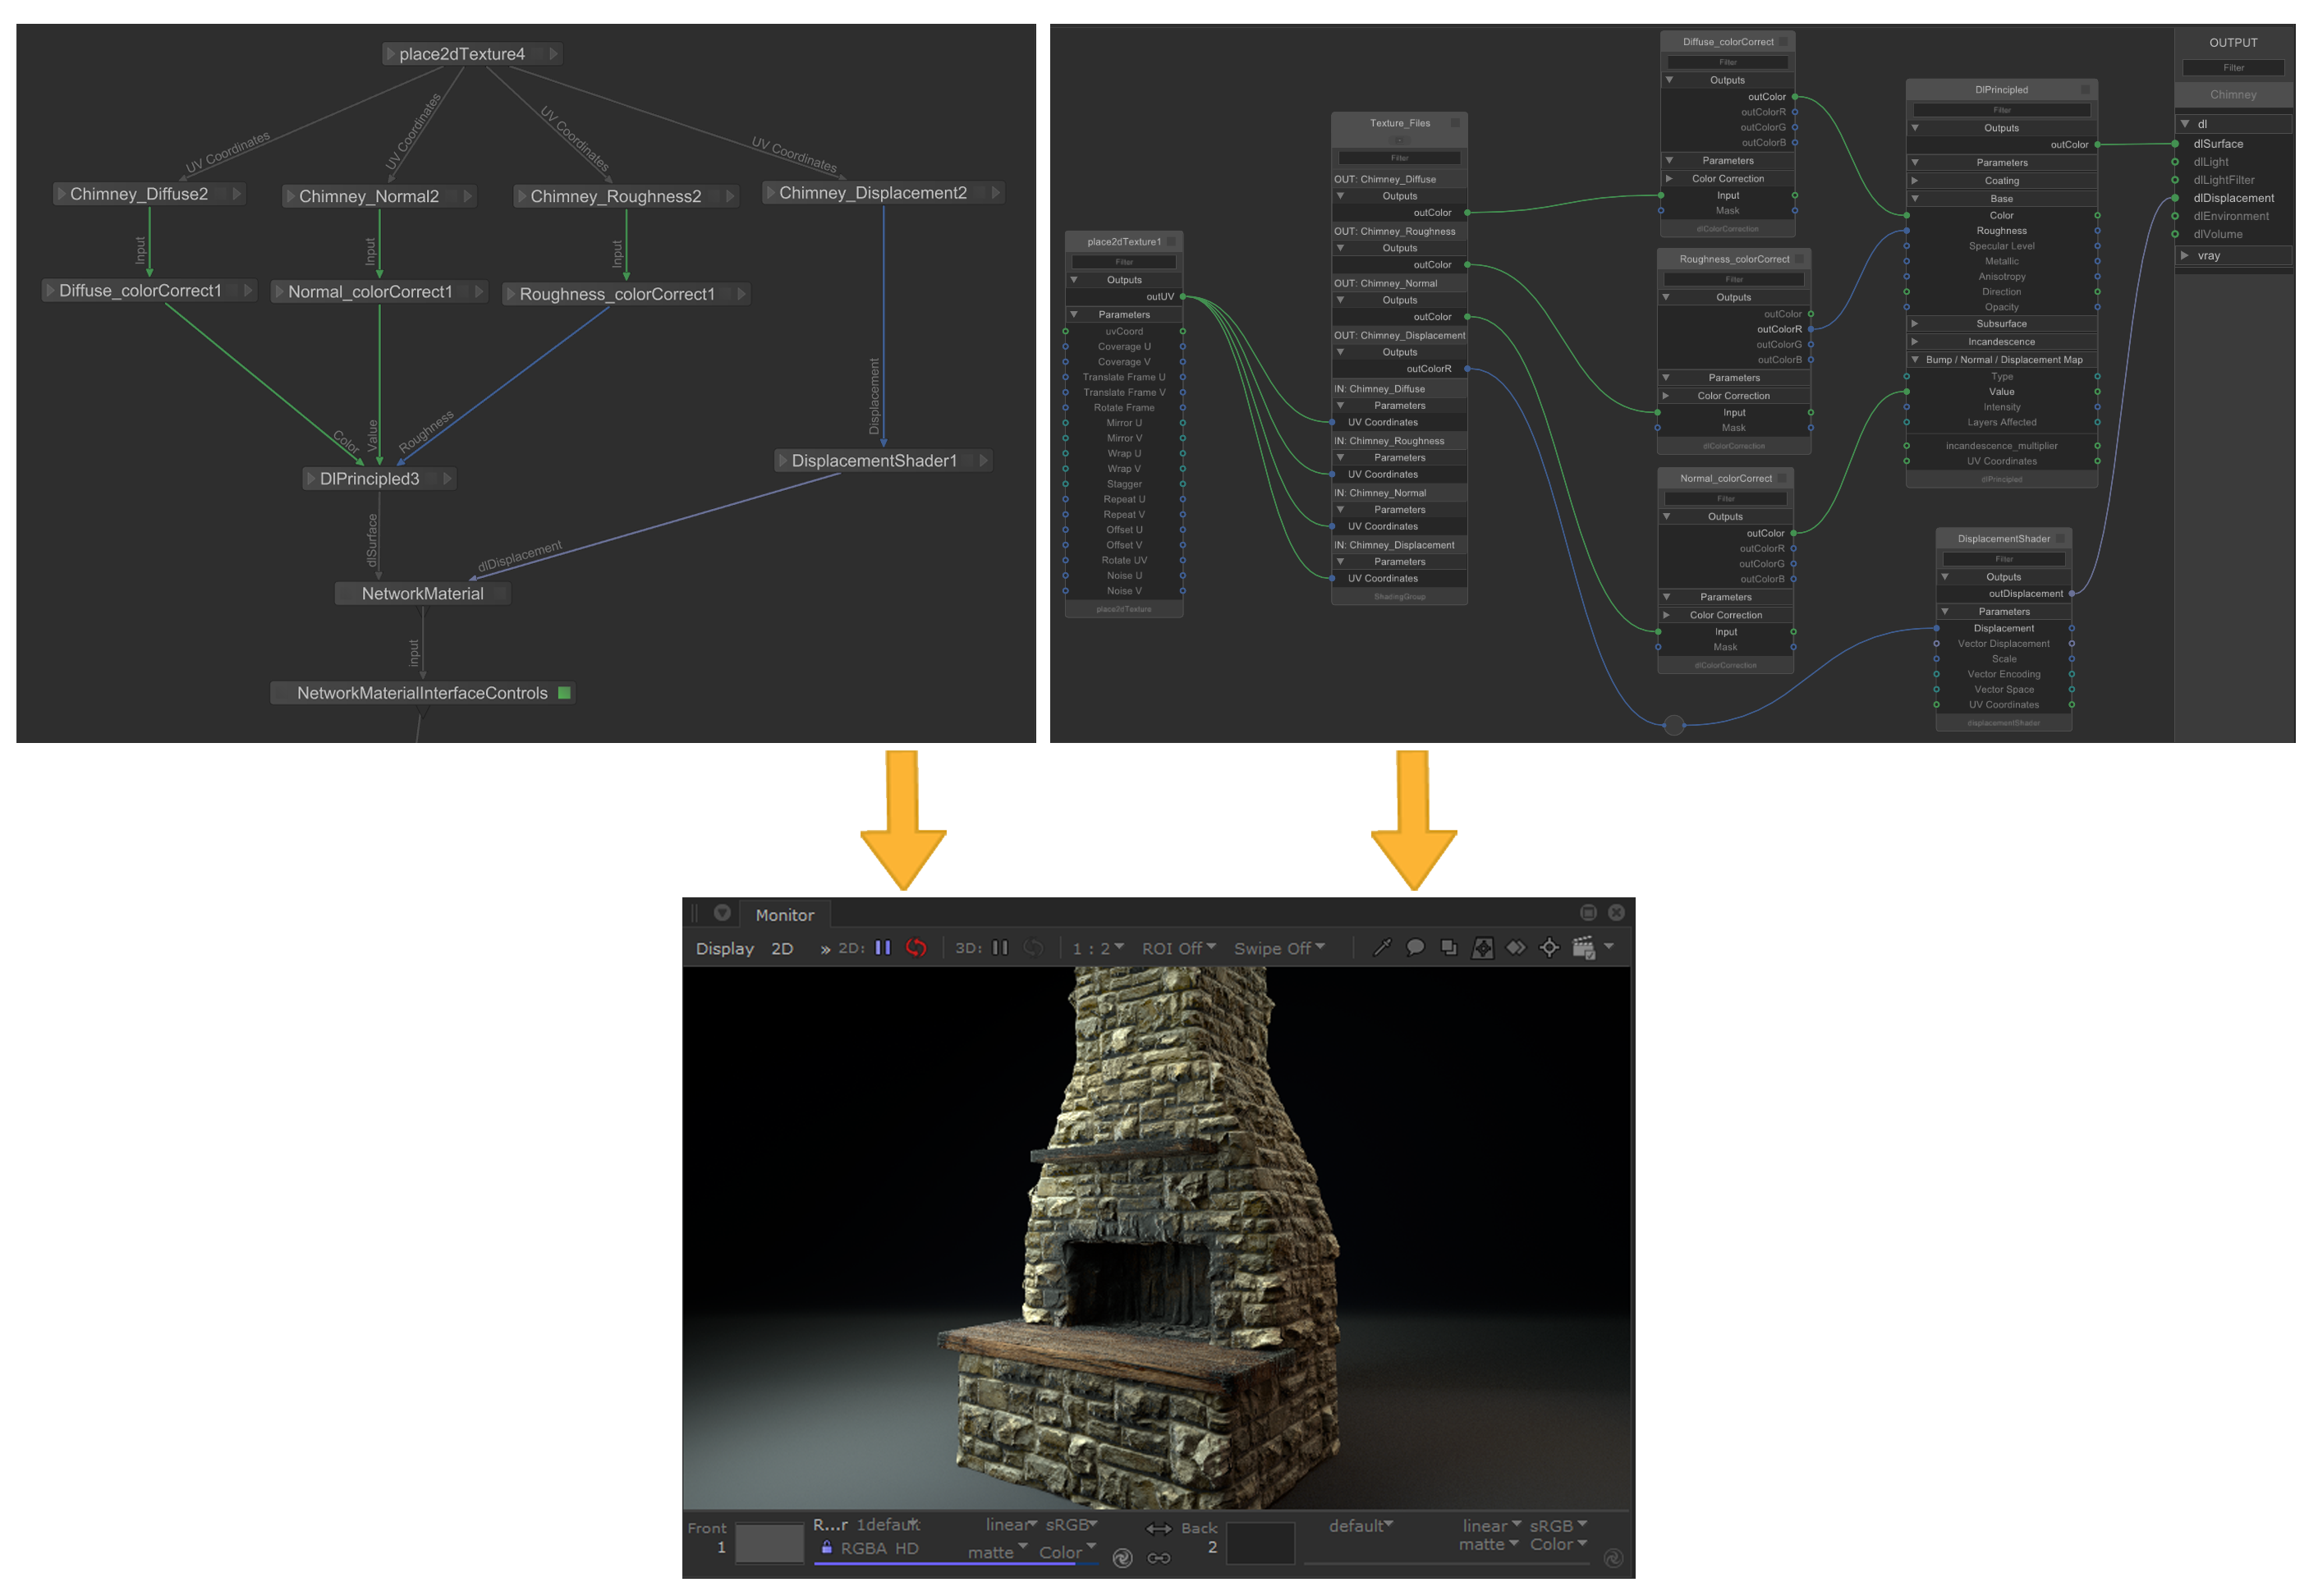Toggle green flag on NetworkMaterialInterfaceControls node
The width and height of the screenshot is (2318, 1596).
click(x=564, y=693)
